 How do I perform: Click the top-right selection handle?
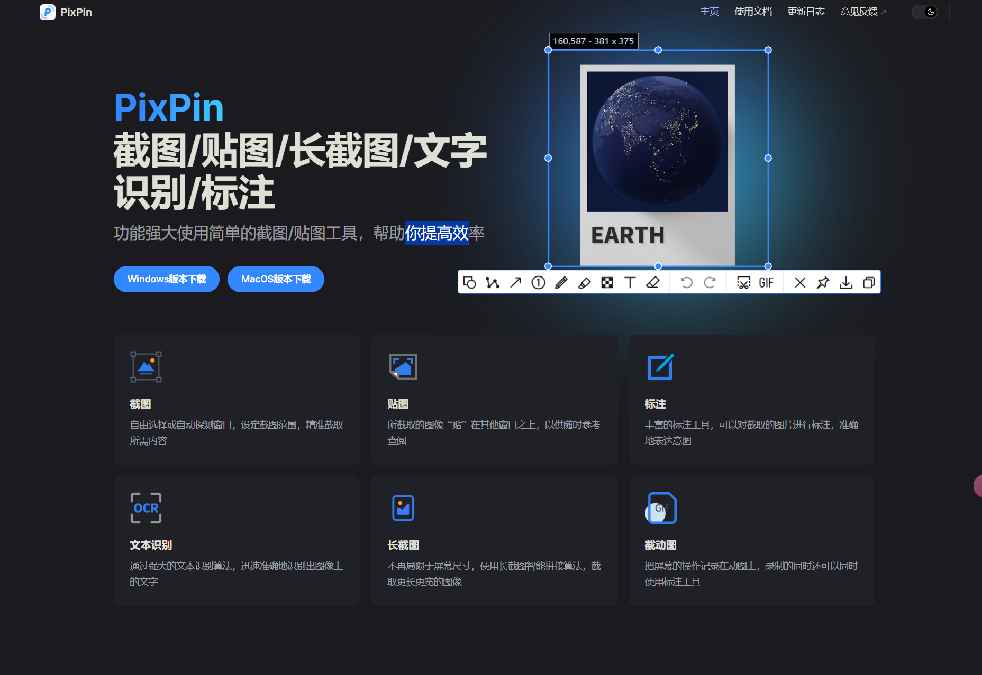[768, 50]
